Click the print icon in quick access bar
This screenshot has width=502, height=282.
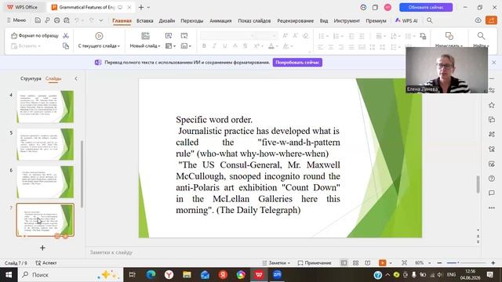[56, 20]
